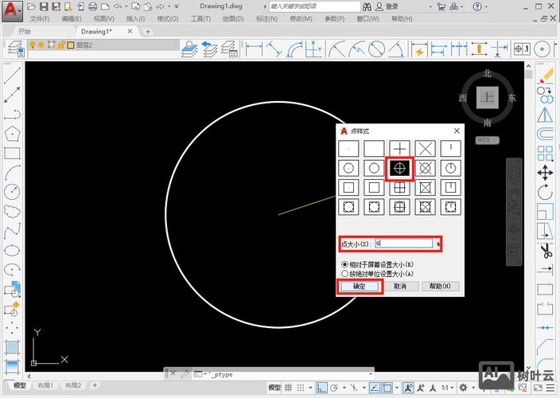The image size is (560, 398).
Task: Click the linear dimension toolbar icon
Action: (255, 49)
